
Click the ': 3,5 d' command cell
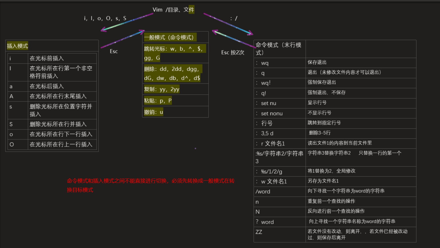(x=279, y=133)
